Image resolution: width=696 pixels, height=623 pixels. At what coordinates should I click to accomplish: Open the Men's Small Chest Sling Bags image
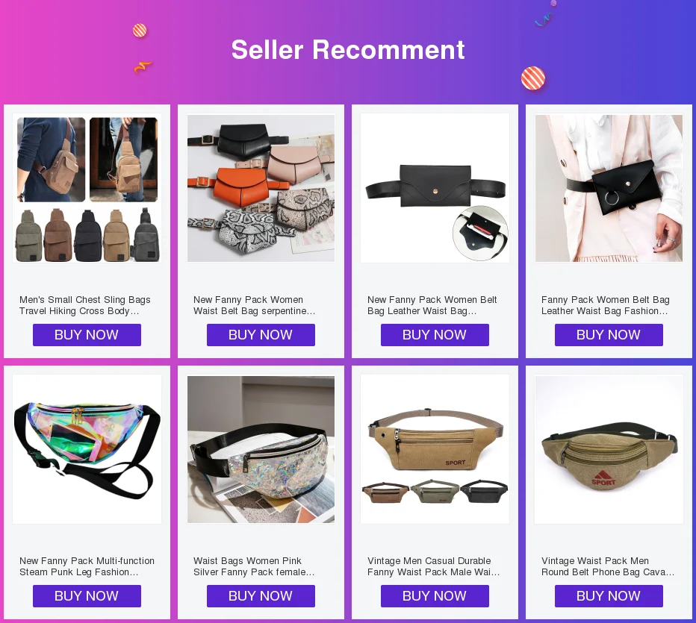tap(87, 189)
